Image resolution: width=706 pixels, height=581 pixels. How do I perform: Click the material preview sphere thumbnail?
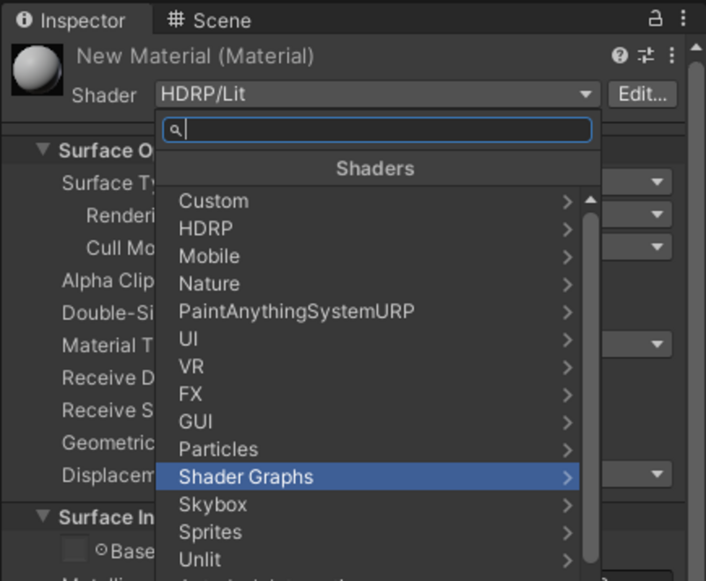37,70
